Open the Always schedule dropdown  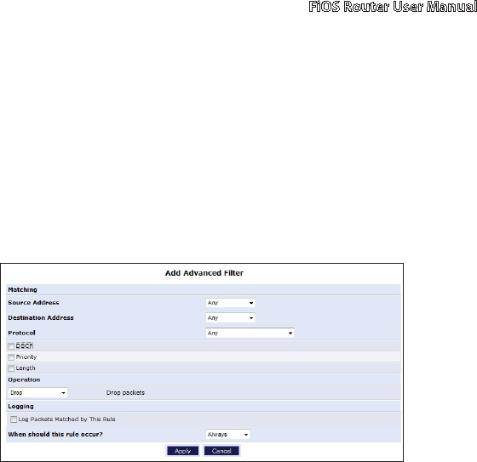(228, 435)
